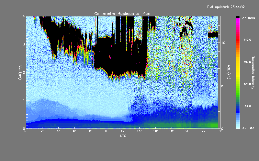259x161 pixels.
Task: Click the "Backscatter Intensity" colorbar label
Action: 253,72
